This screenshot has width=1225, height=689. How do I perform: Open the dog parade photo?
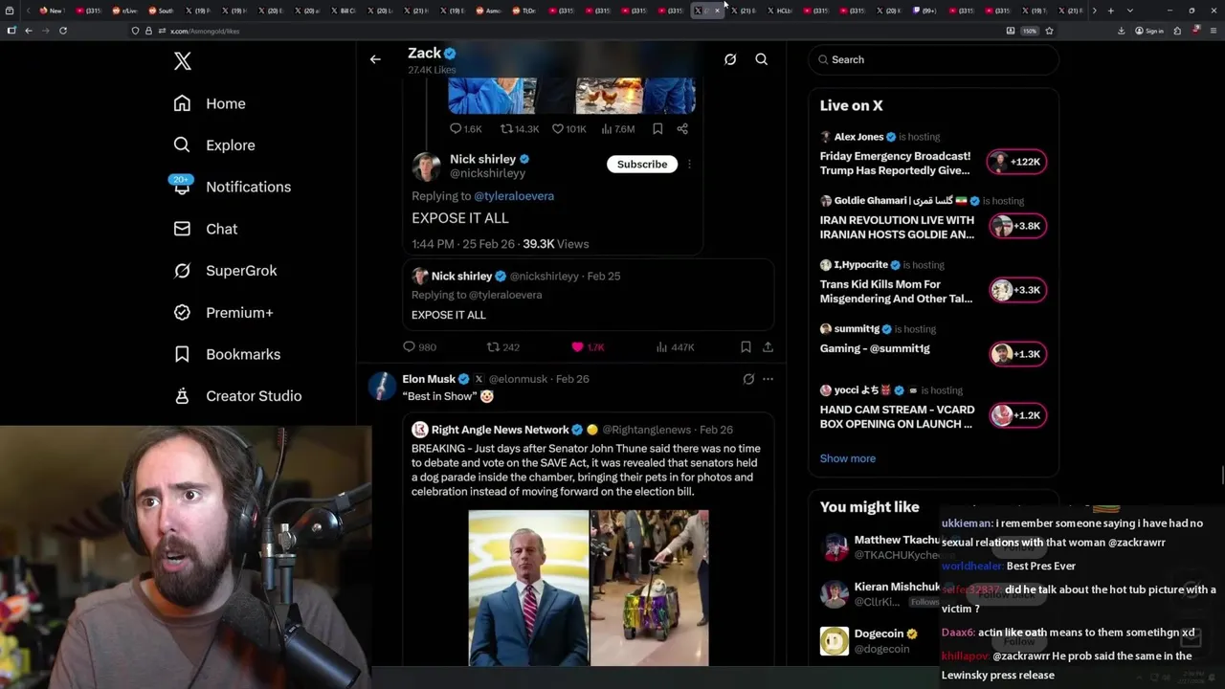tap(650, 588)
